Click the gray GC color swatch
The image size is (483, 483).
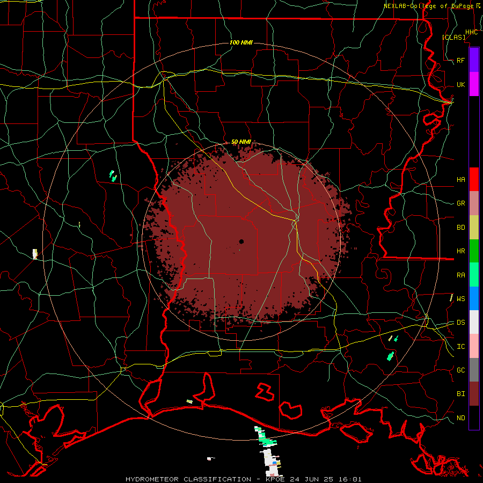(x=474, y=370)
